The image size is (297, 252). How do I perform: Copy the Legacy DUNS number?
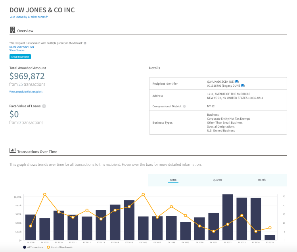click(243, 85)
